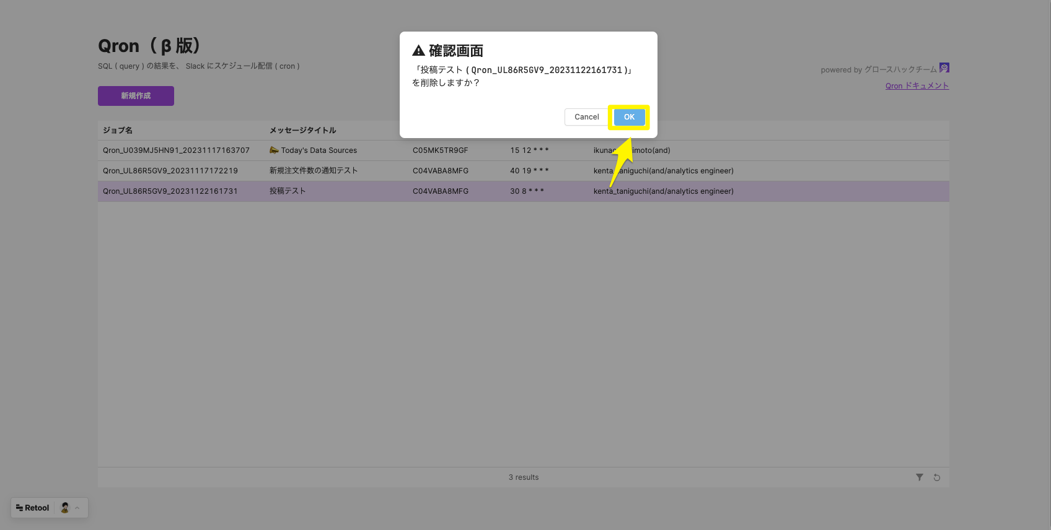
Task: Click the user avatar beside Retool
Action: 65,508
